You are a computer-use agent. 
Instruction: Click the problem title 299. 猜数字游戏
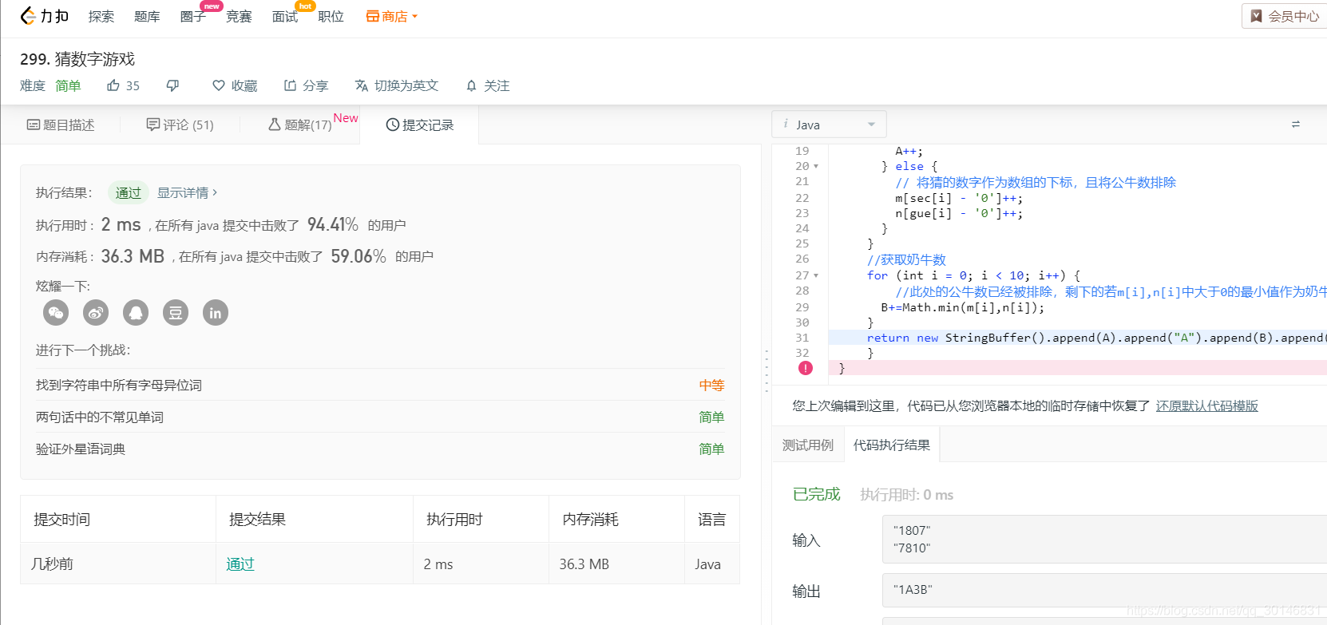pos(77,59)
